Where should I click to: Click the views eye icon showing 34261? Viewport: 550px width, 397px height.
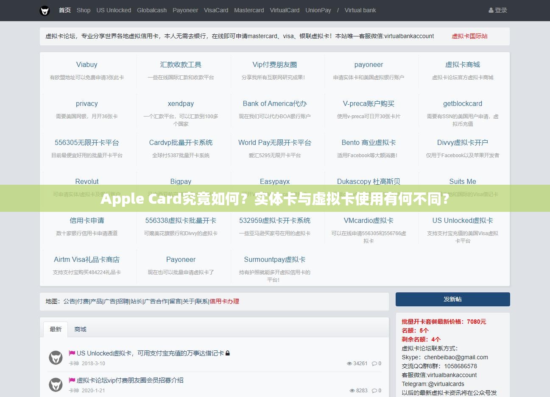pos(349,364)
